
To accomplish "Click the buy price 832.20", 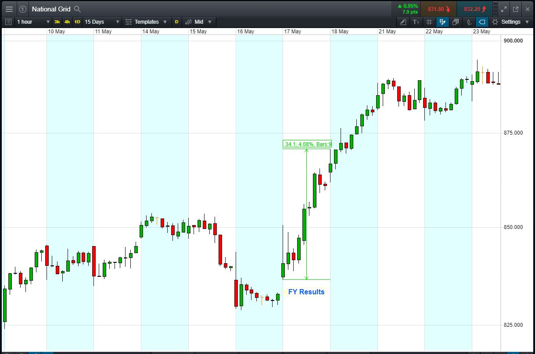I will click(x=475, y=9).
